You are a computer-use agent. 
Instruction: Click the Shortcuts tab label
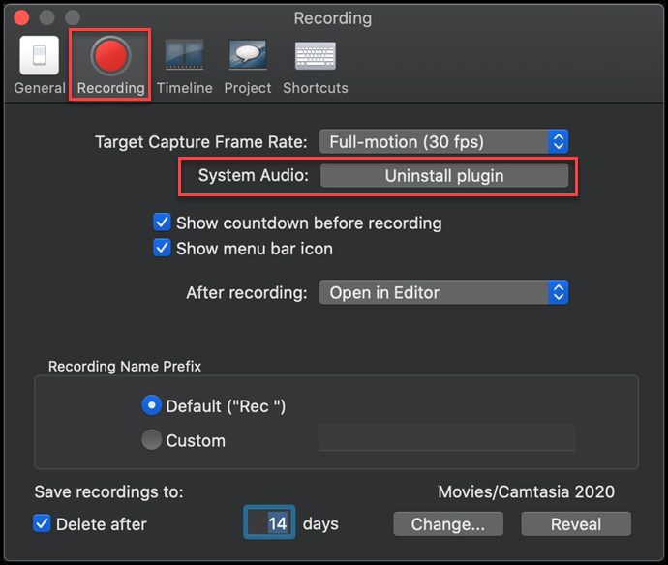[x=315, y=88]
